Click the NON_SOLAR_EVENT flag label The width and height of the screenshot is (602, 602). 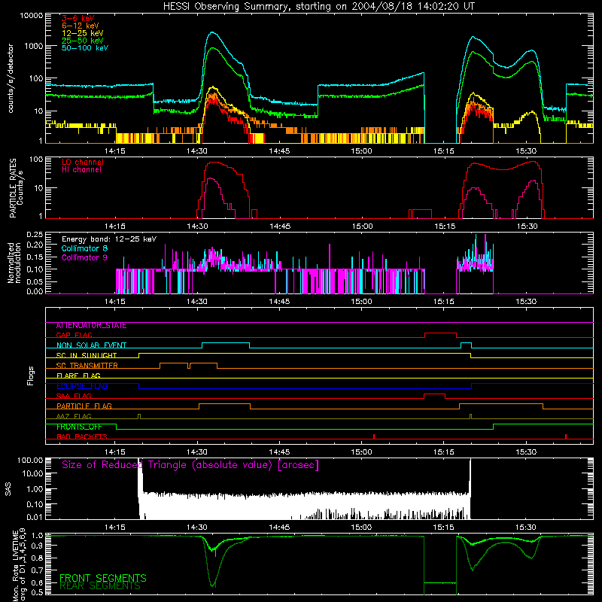[x=91, y=345]
